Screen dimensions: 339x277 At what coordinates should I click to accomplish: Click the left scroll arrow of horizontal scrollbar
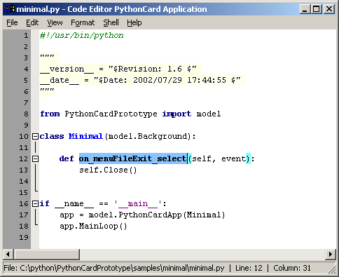[8, 254]
